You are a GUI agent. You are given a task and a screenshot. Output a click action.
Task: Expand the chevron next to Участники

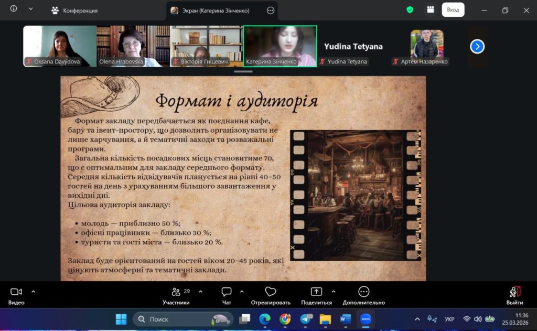coord(200,291)
